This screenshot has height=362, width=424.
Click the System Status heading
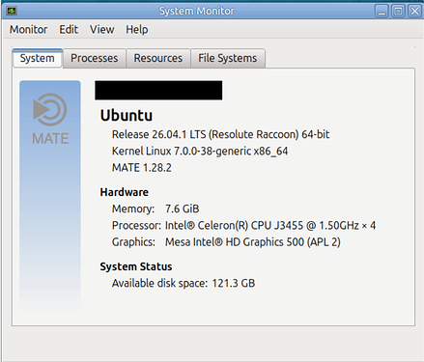(x=136, y=266)
